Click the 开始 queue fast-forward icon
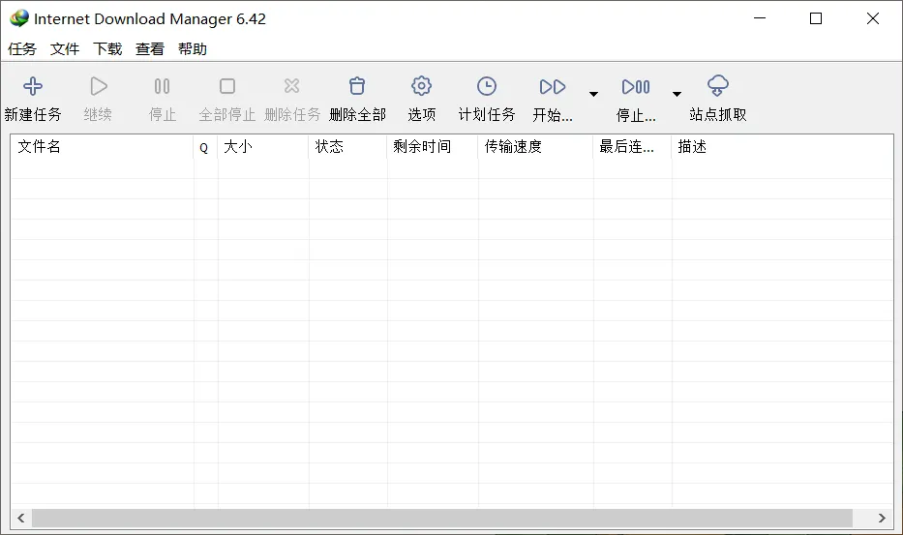This screenshot has height=535, width=903. pyautogui.click(x=553, y=87)
